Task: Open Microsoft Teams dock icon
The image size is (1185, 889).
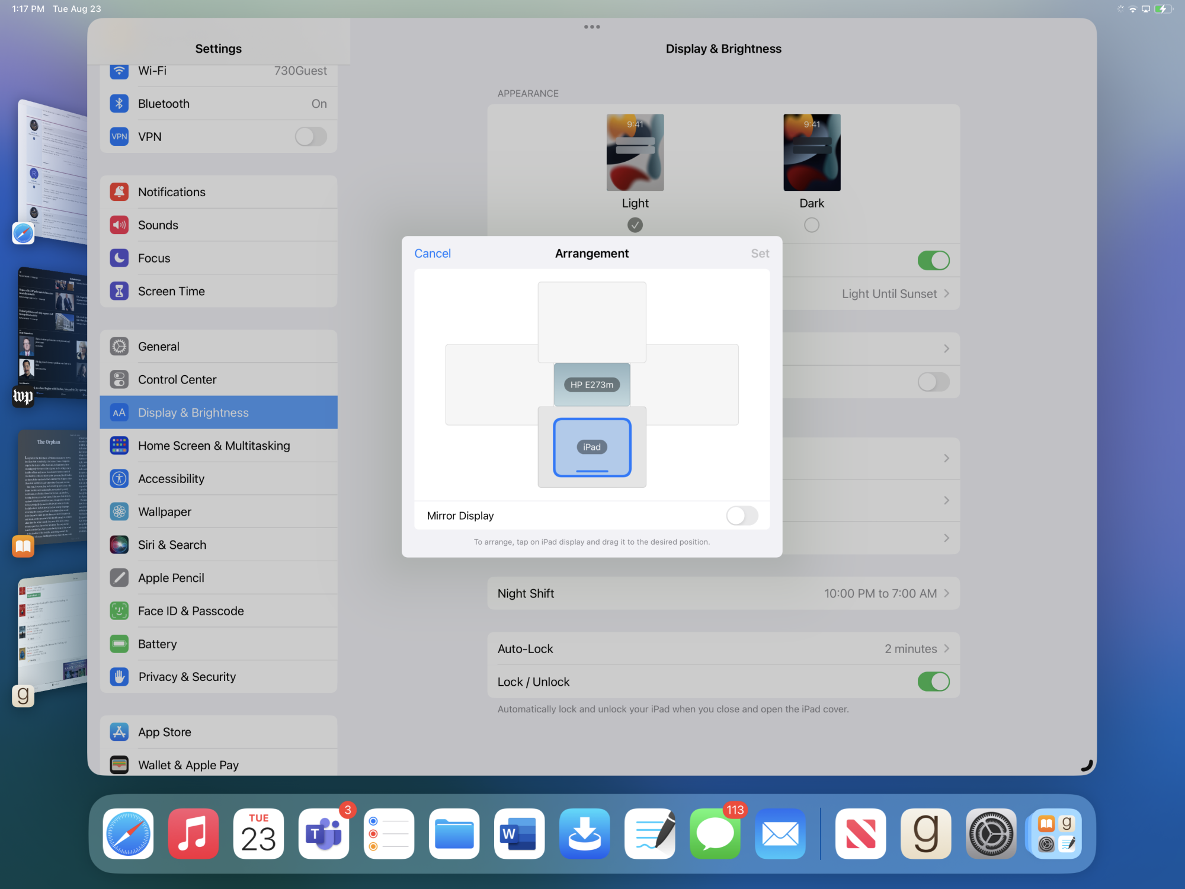Action: coord(324,834)
